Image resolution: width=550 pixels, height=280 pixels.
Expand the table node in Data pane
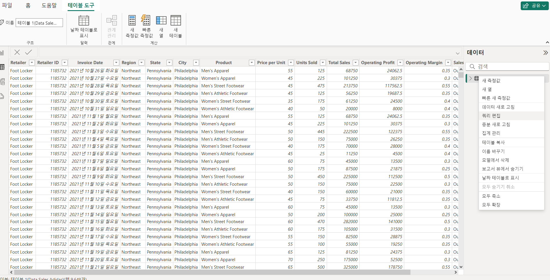coord(471,78)
